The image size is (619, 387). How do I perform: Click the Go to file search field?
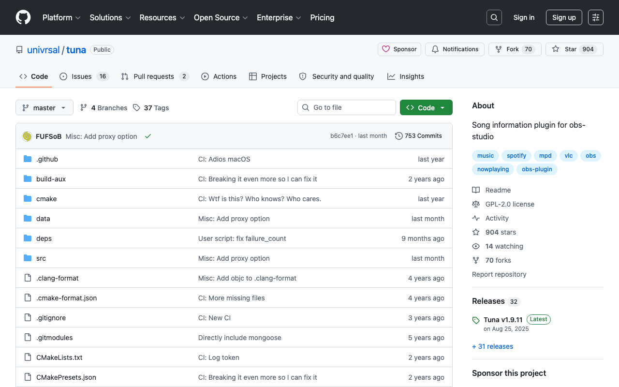click(x=347, y=107)
